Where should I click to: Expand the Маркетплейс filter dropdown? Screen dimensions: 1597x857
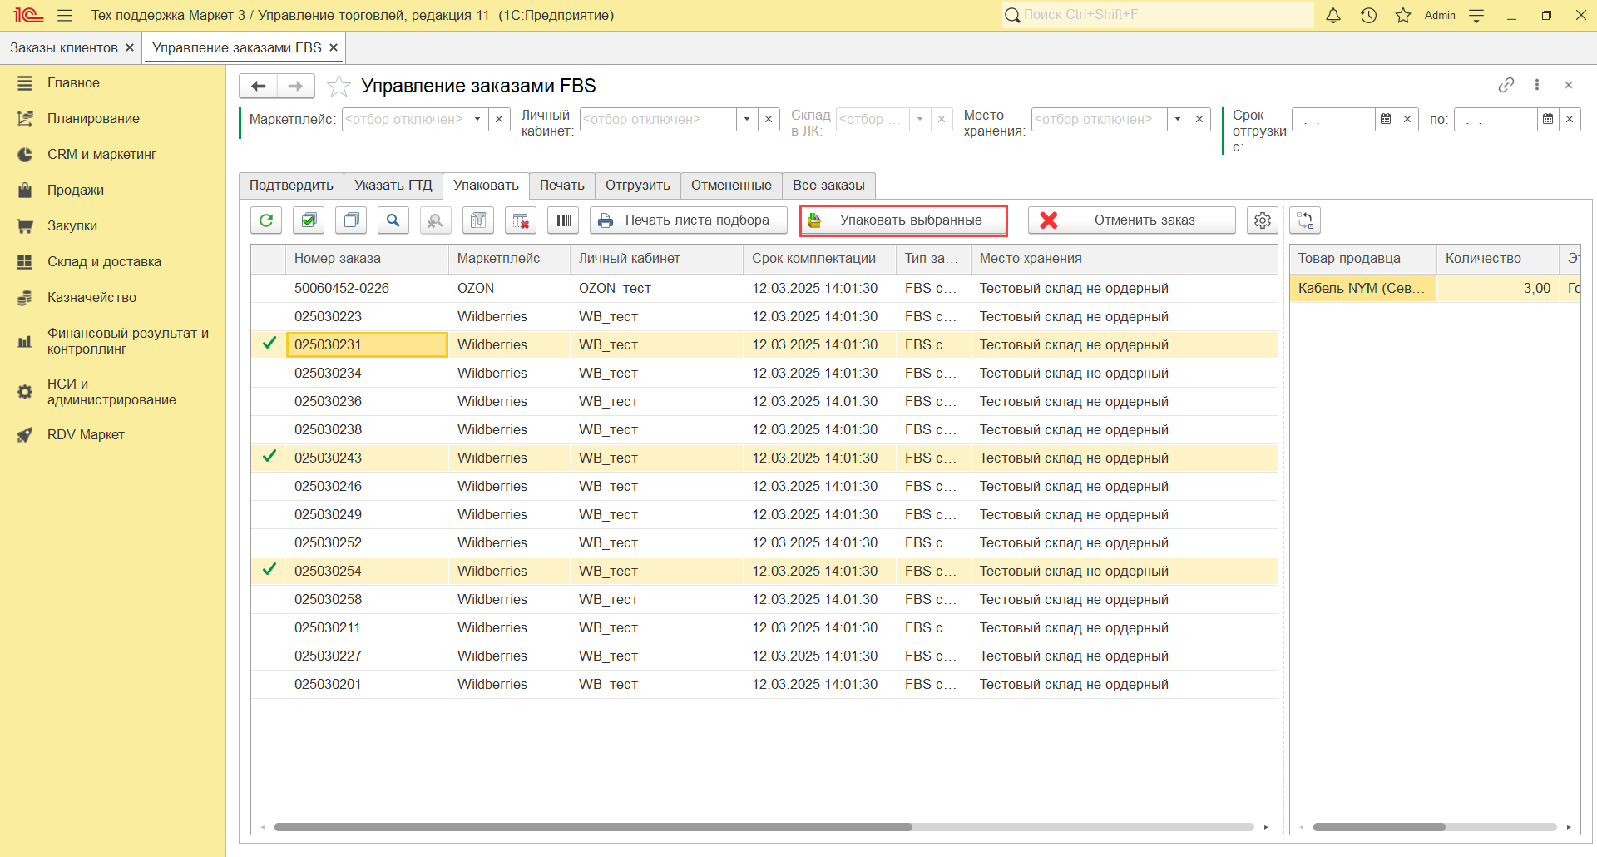pyautogui.click(x=477, y=119)
